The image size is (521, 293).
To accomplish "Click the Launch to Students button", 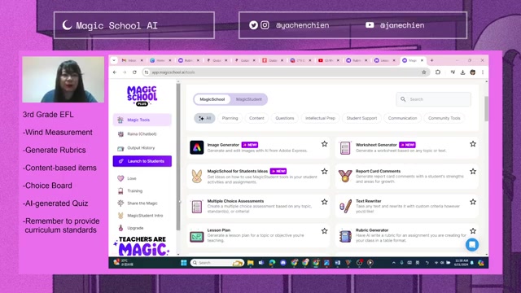I will [x=142, y=161].
